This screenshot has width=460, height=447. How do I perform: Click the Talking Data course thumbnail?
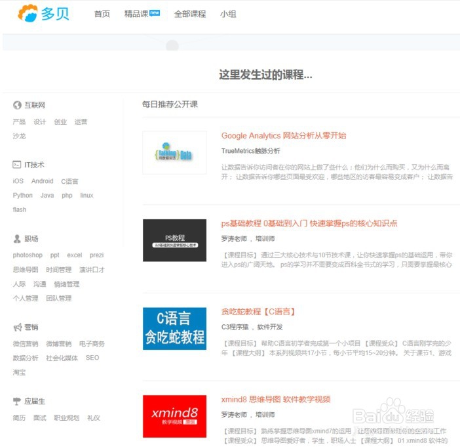pyautogui.click(x=174, y=152)
